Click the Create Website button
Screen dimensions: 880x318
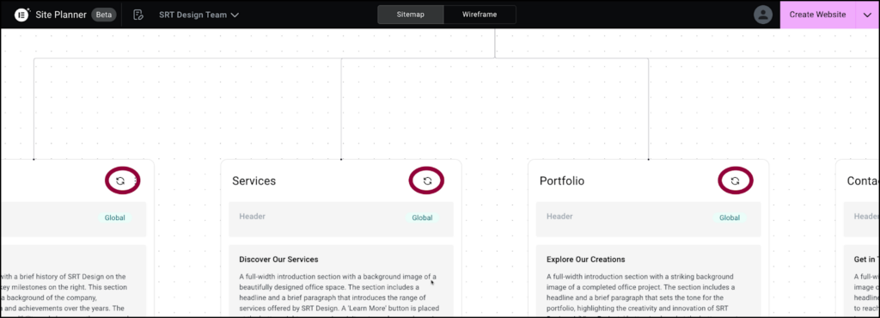coord(817,15)
